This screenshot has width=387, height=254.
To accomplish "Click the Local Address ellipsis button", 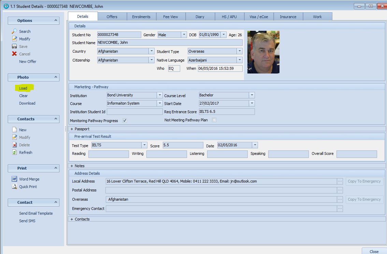I will [x=340, y=182].
